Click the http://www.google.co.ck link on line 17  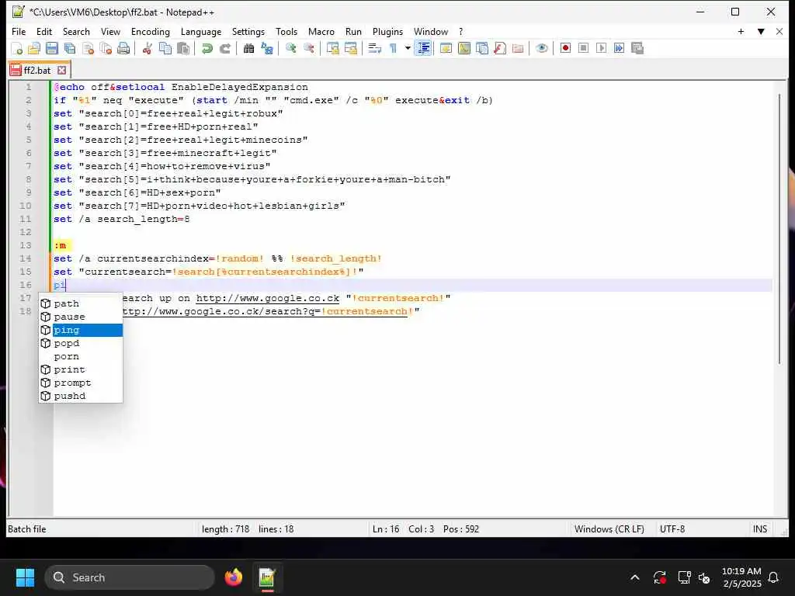268,298
